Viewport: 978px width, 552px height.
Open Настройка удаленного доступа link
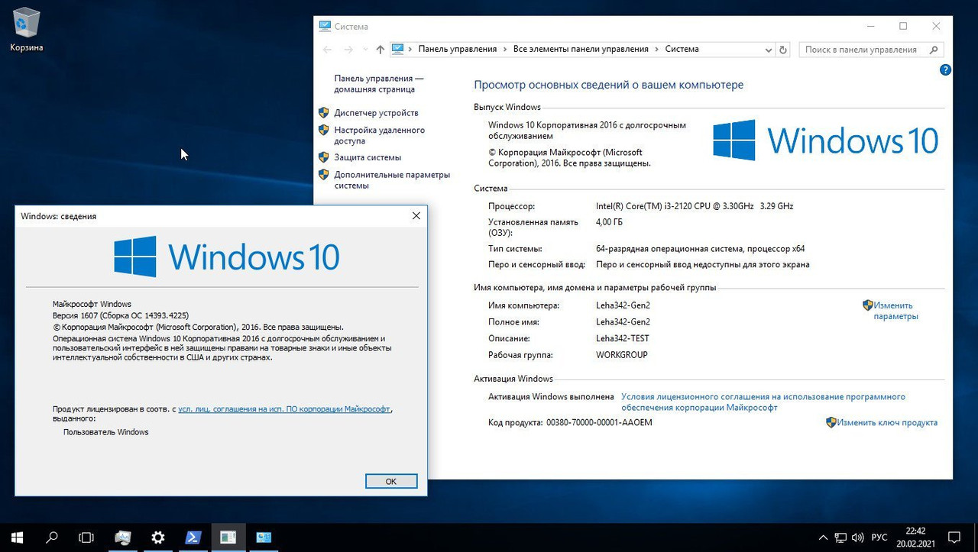point(379,135)
